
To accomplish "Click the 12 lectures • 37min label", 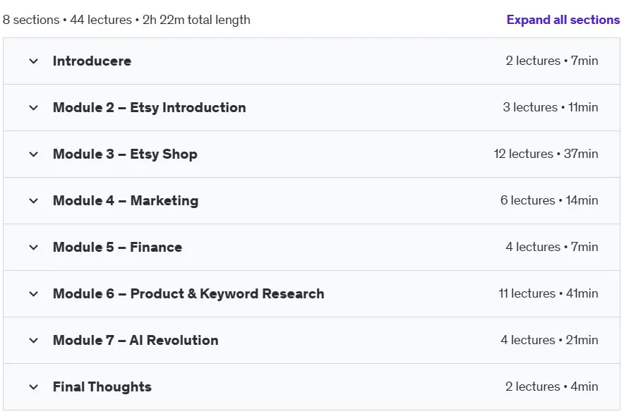I will (x=546, y=154).
